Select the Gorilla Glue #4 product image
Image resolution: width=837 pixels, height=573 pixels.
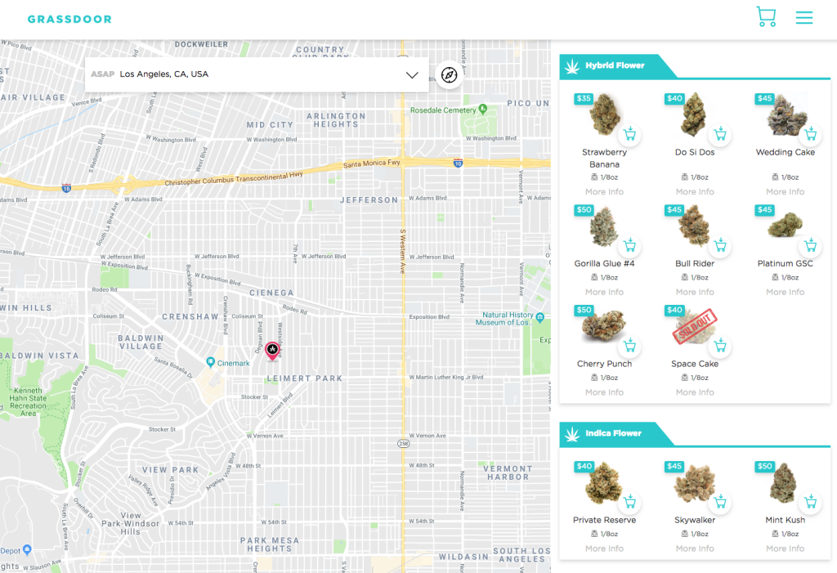click(604, 226)
